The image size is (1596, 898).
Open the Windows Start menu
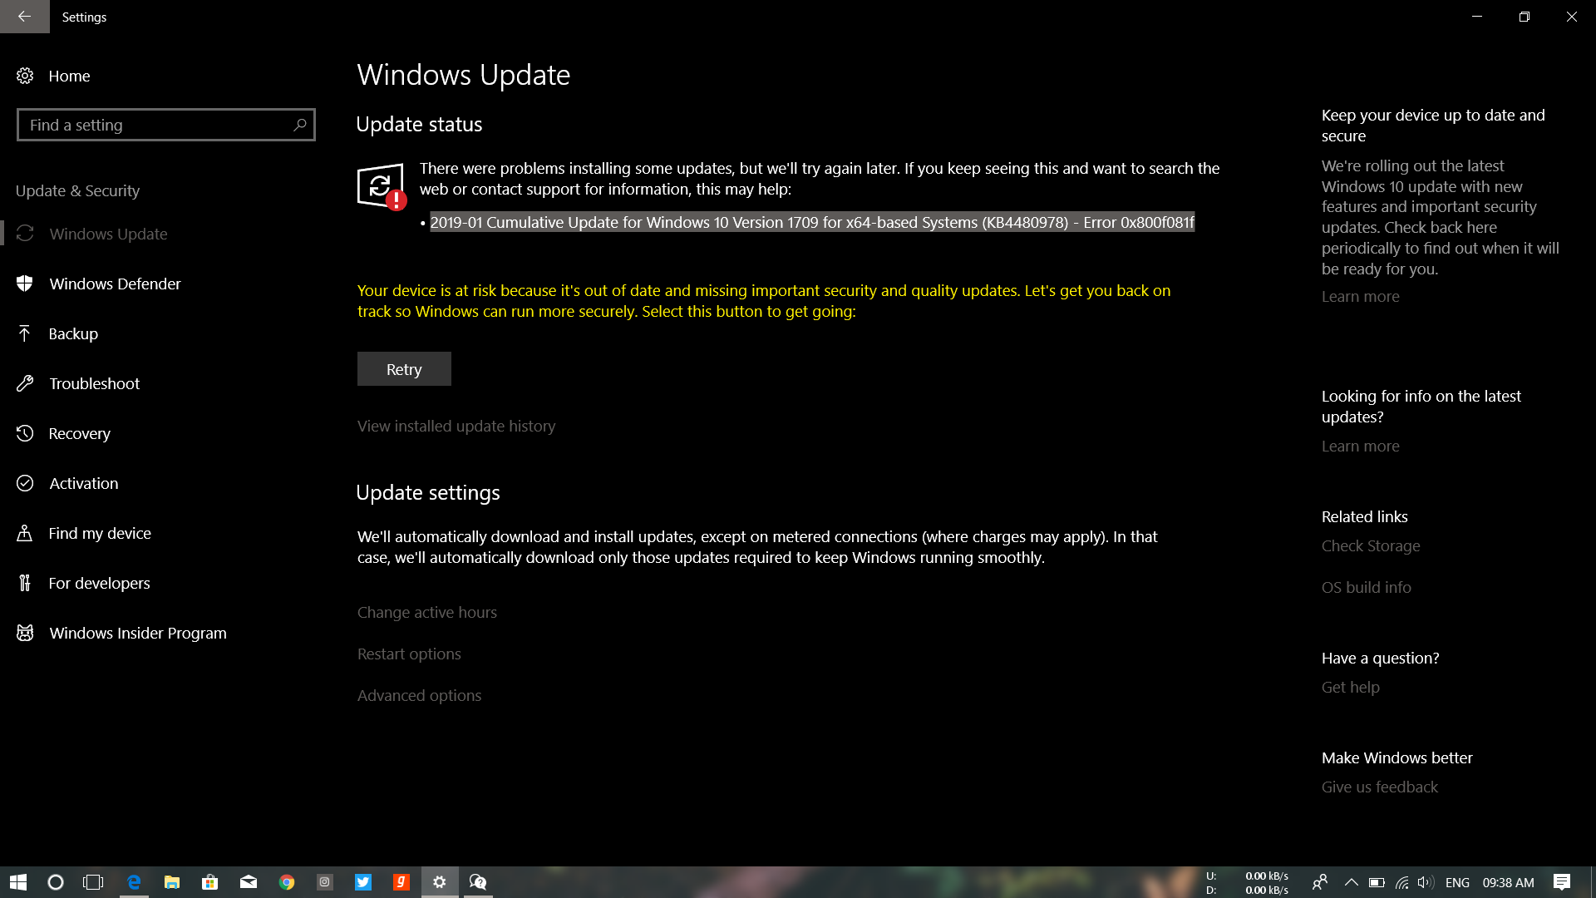coord(18,882)
